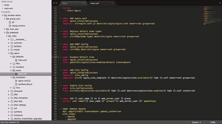
Task: Collapse the tasks folder
Action: pyautogui.click(x=11, y=70)
